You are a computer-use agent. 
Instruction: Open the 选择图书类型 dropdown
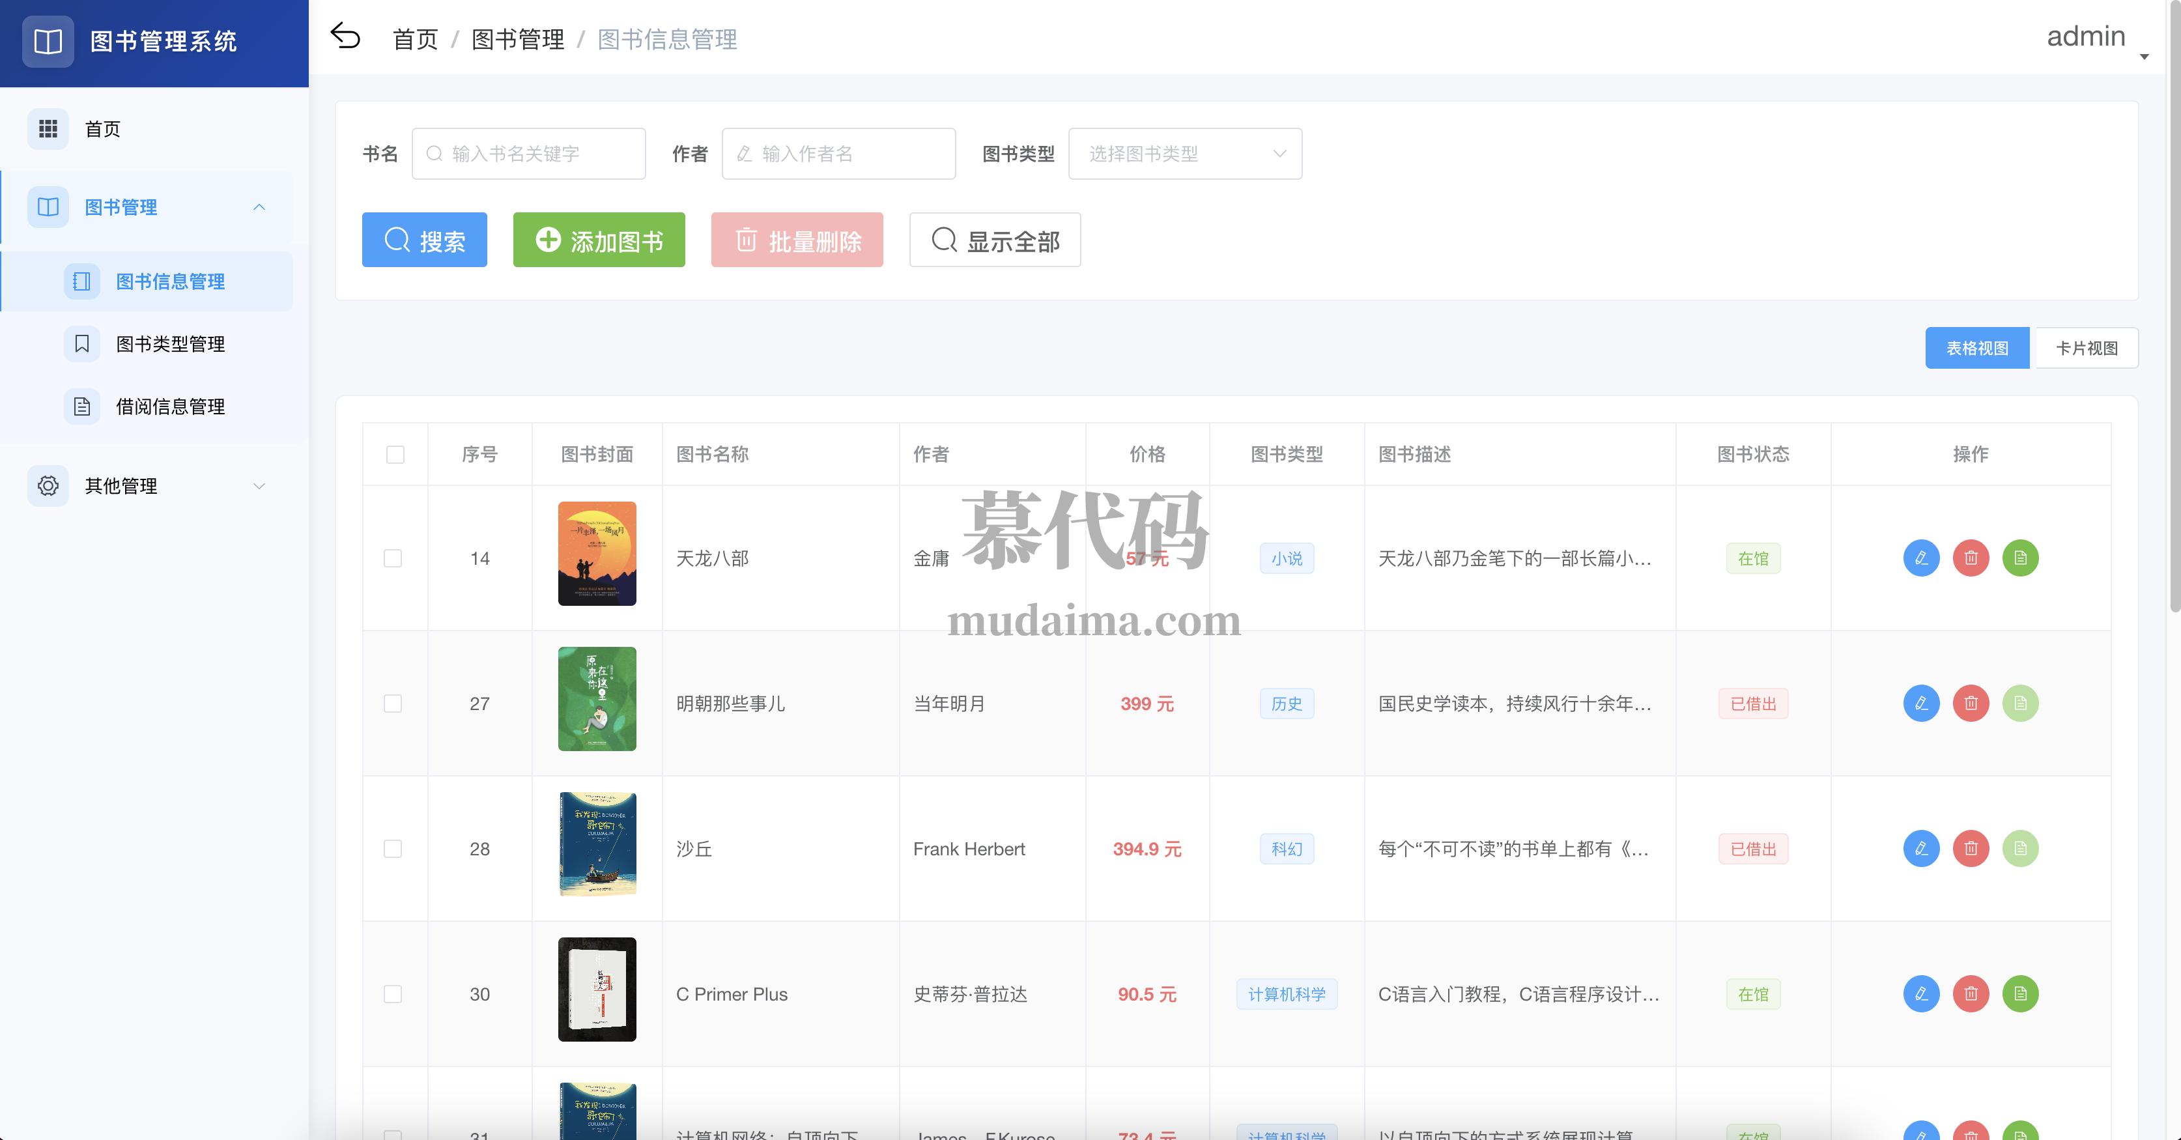coord(1184,153)
